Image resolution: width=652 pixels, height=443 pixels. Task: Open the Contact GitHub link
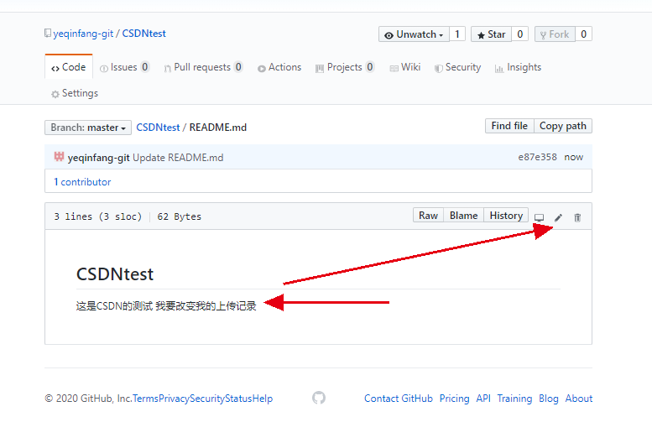click(x=399, y=399)
